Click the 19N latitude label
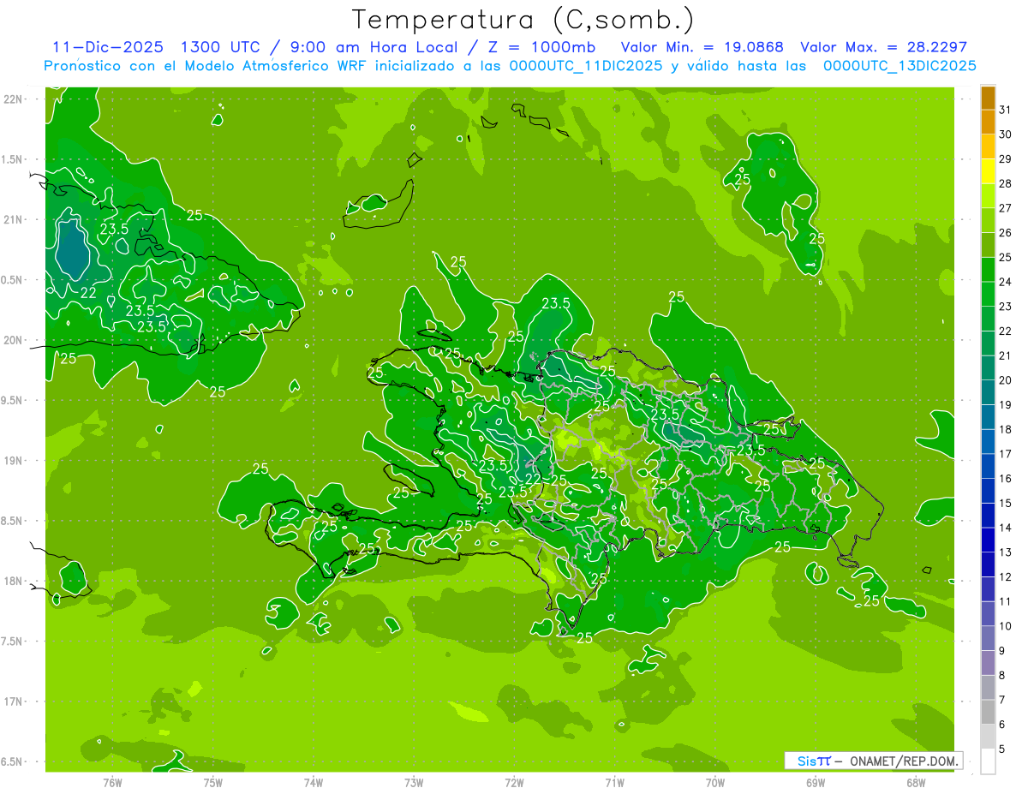Screen dimensions: 1028x794 coord(15,461)
